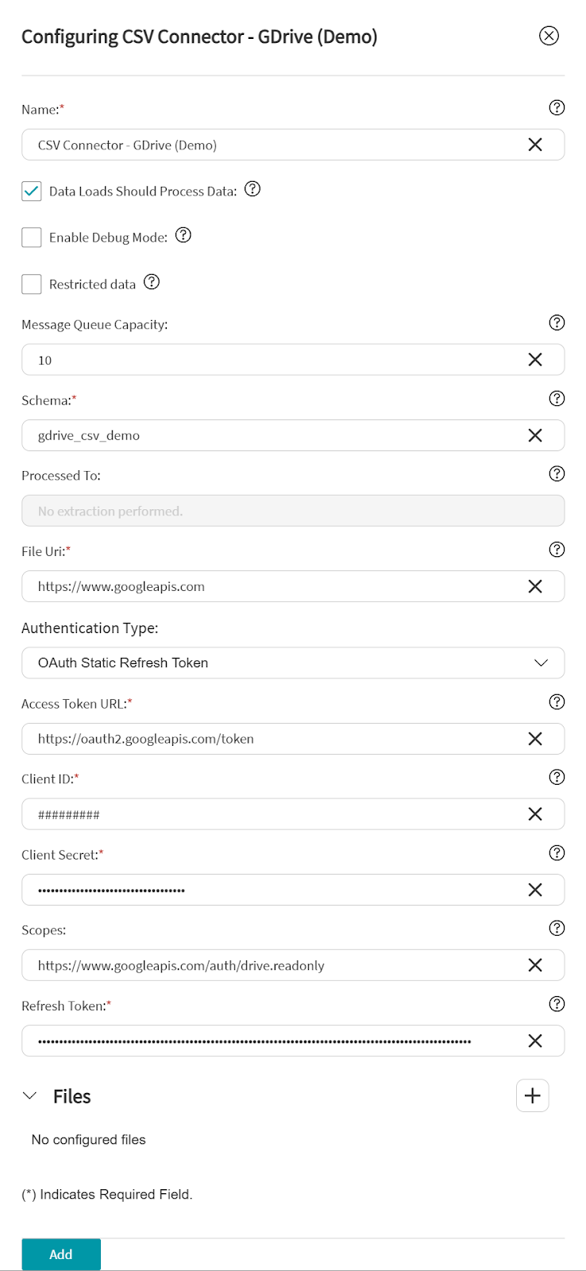Viewport: 586px width, 1271px height.
Task: Click into the Schema input field
Action: click(x=270, y=435)
